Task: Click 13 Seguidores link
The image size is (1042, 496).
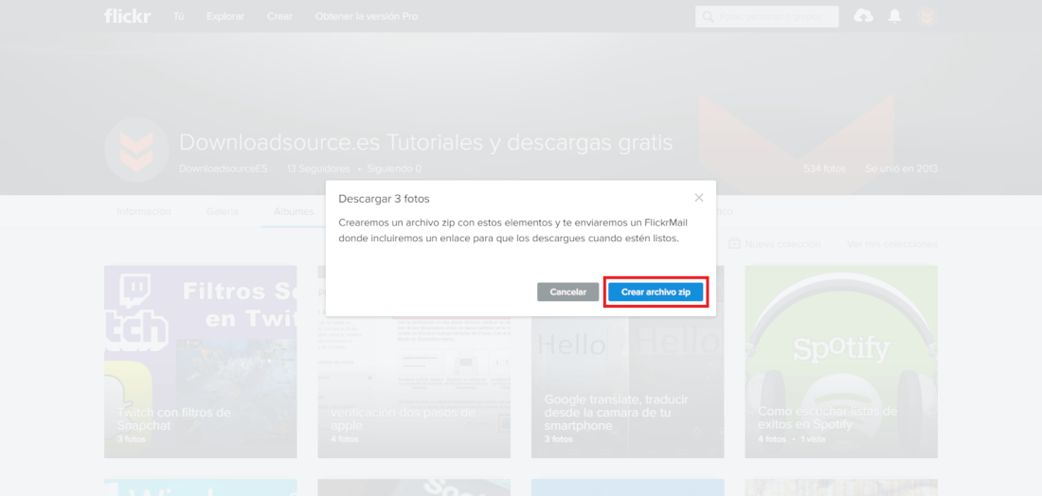Action: 318,168
